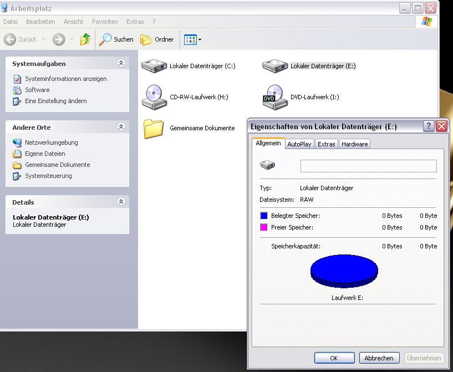Click the blue disk usage pie chart
This screenshot has height=372, width=453.
tap(344, 271)
